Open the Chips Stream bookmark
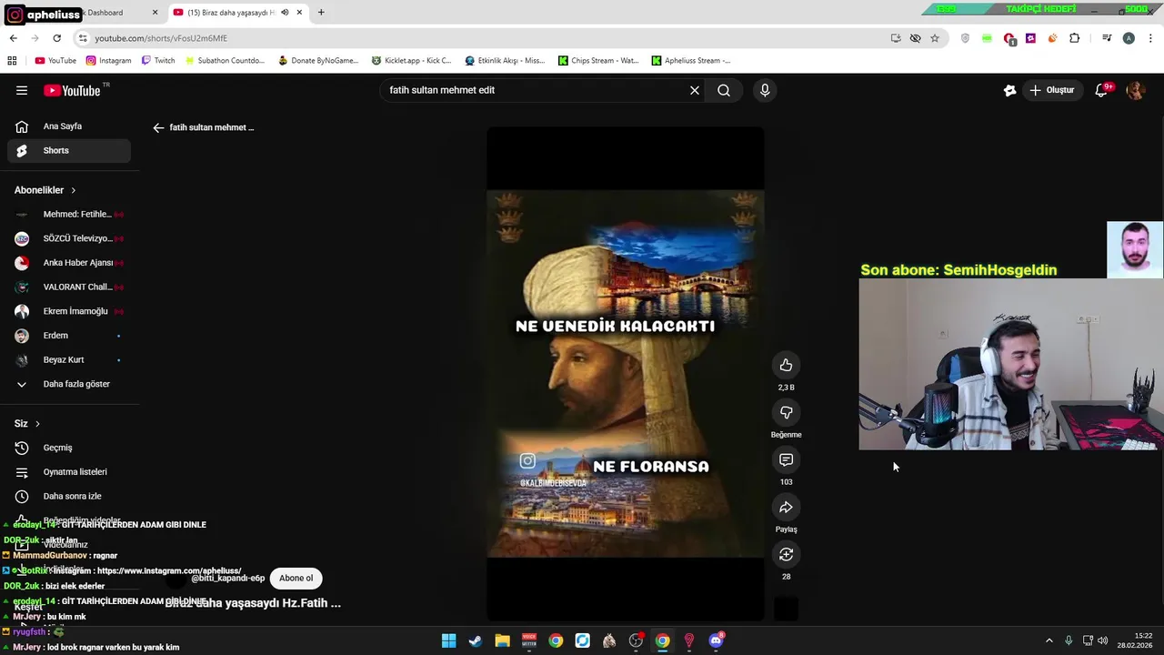This screenshot has width=1164, height=655. pos(598,61)
